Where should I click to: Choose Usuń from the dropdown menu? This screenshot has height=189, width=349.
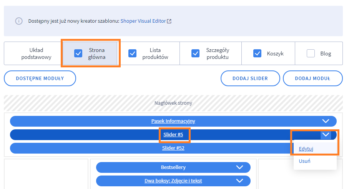click(x=304, y=161)
